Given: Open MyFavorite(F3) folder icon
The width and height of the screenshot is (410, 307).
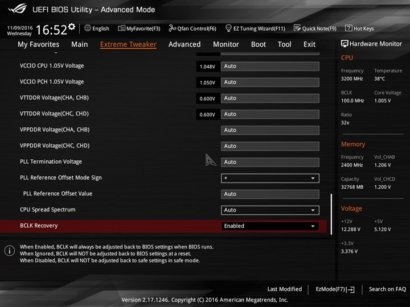Looking at the screenshot, I should click(121, 28).
